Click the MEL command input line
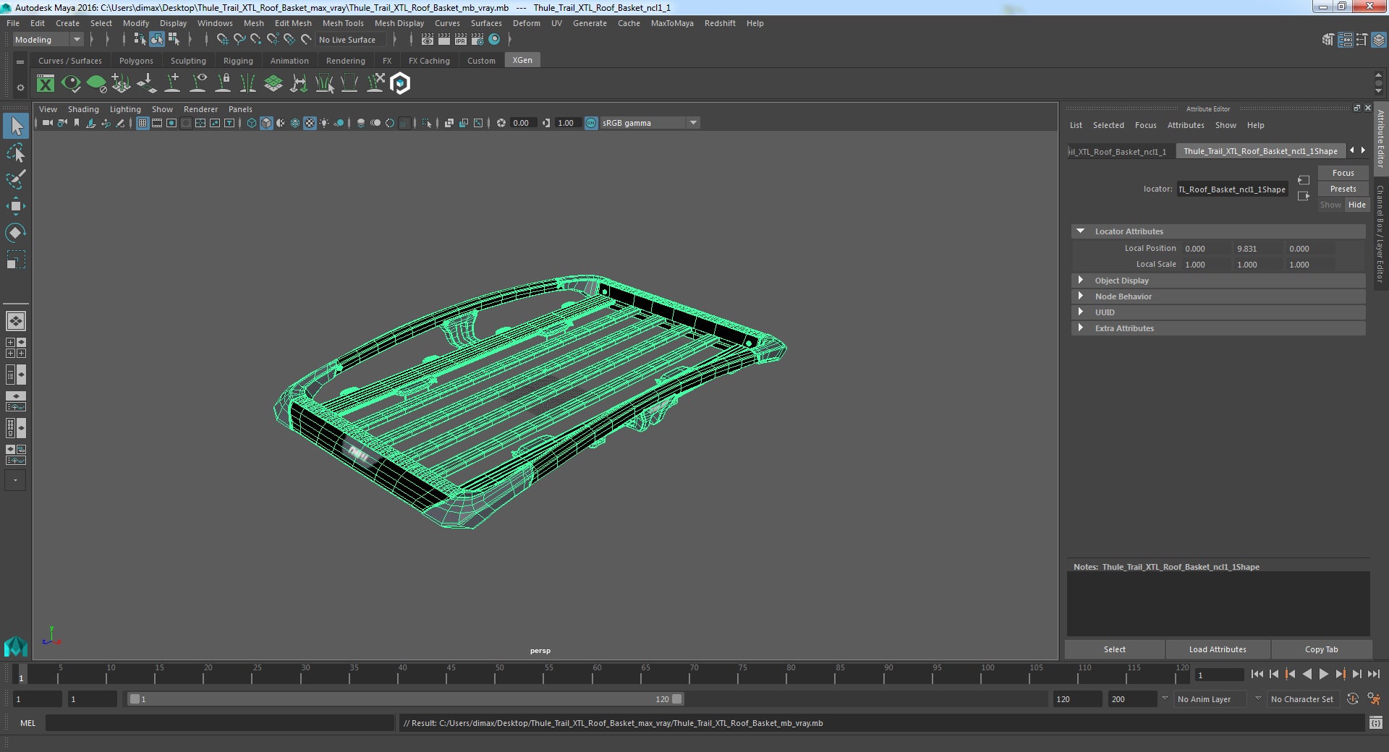This screenshot has width=1389, height=752. coord(220,723)
